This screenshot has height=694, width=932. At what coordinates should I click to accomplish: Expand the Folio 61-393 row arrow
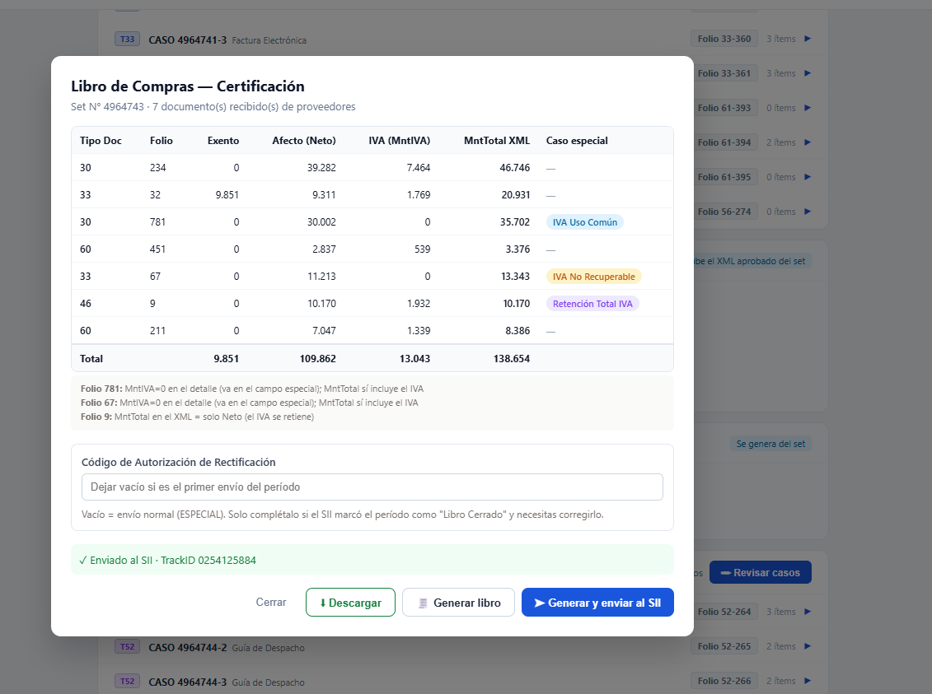coord(808,108)
